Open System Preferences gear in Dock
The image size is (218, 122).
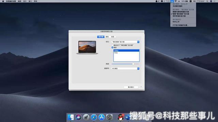[109, 117]
